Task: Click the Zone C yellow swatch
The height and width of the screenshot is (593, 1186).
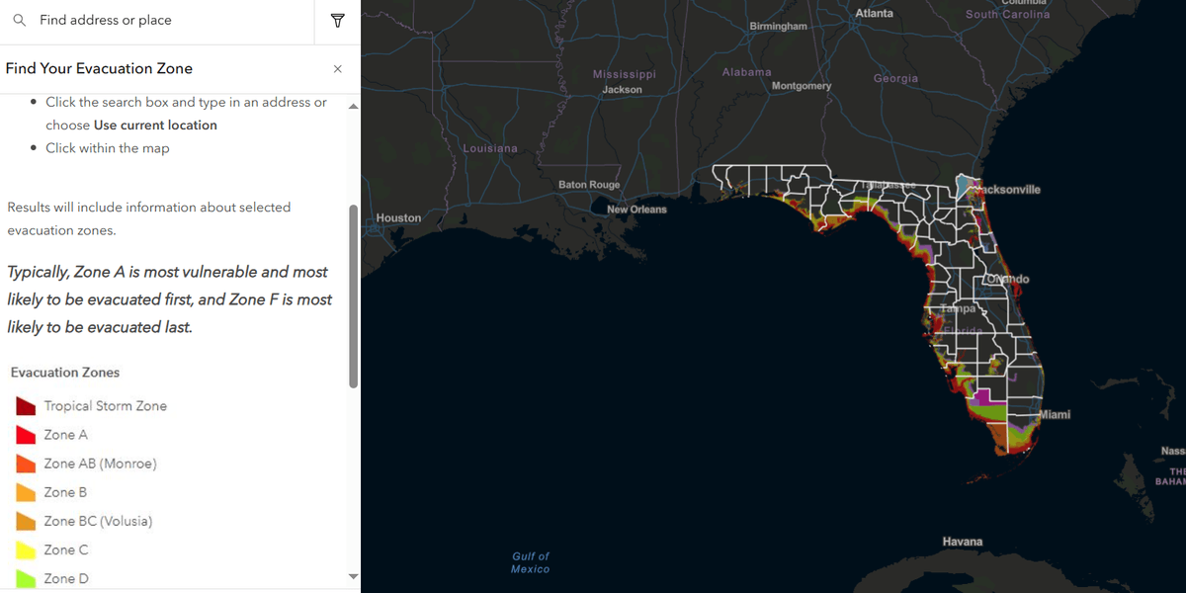Action: click(26, 550)
